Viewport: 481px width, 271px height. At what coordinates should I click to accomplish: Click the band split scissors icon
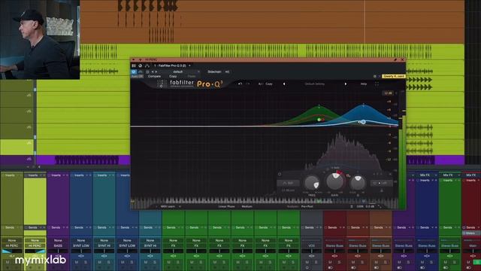click(382, 190)
